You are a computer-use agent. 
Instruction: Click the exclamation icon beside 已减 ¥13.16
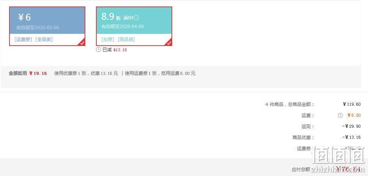tap(99, 50)
